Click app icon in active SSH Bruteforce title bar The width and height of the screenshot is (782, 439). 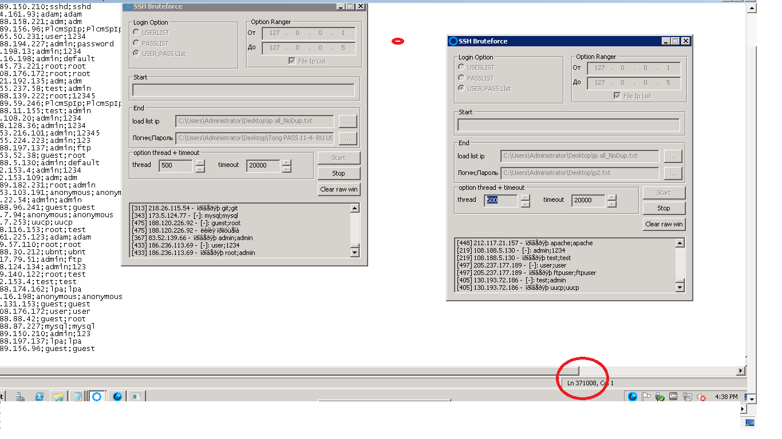[x=453, y=41]
